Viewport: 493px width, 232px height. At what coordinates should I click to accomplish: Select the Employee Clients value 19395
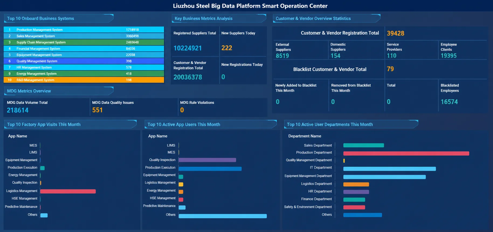pos(449,56)
